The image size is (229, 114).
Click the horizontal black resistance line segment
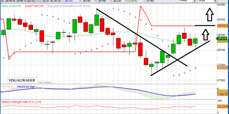[205, 26]
